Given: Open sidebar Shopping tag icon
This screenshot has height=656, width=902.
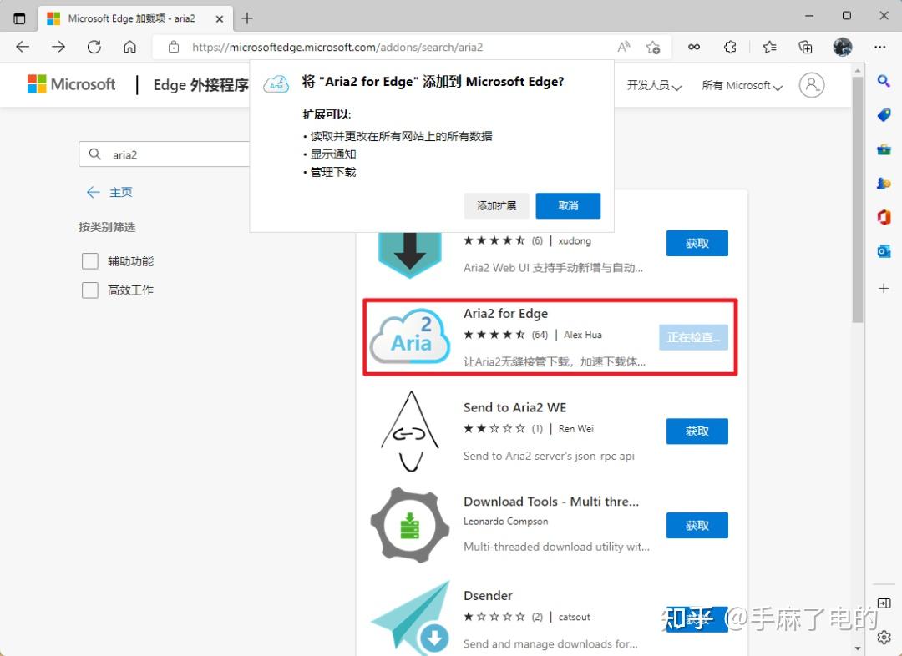Looking at the screenshot, I should point(884,115).
